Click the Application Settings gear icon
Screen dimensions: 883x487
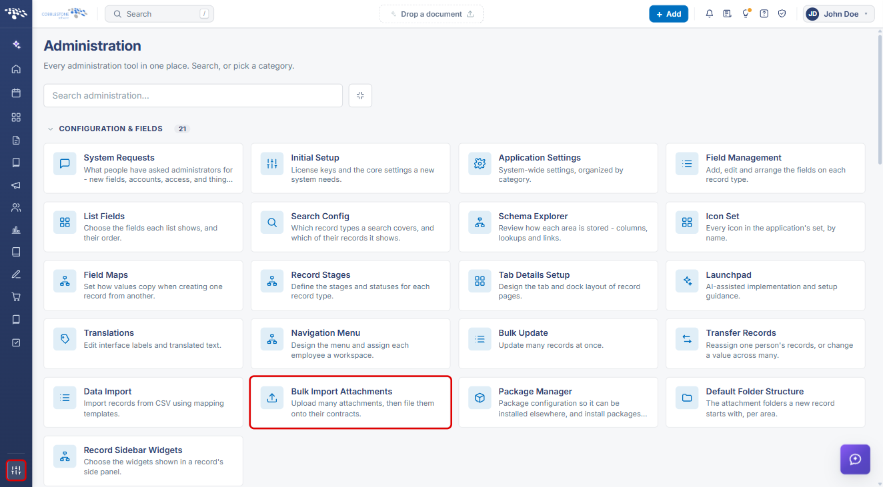480,164
